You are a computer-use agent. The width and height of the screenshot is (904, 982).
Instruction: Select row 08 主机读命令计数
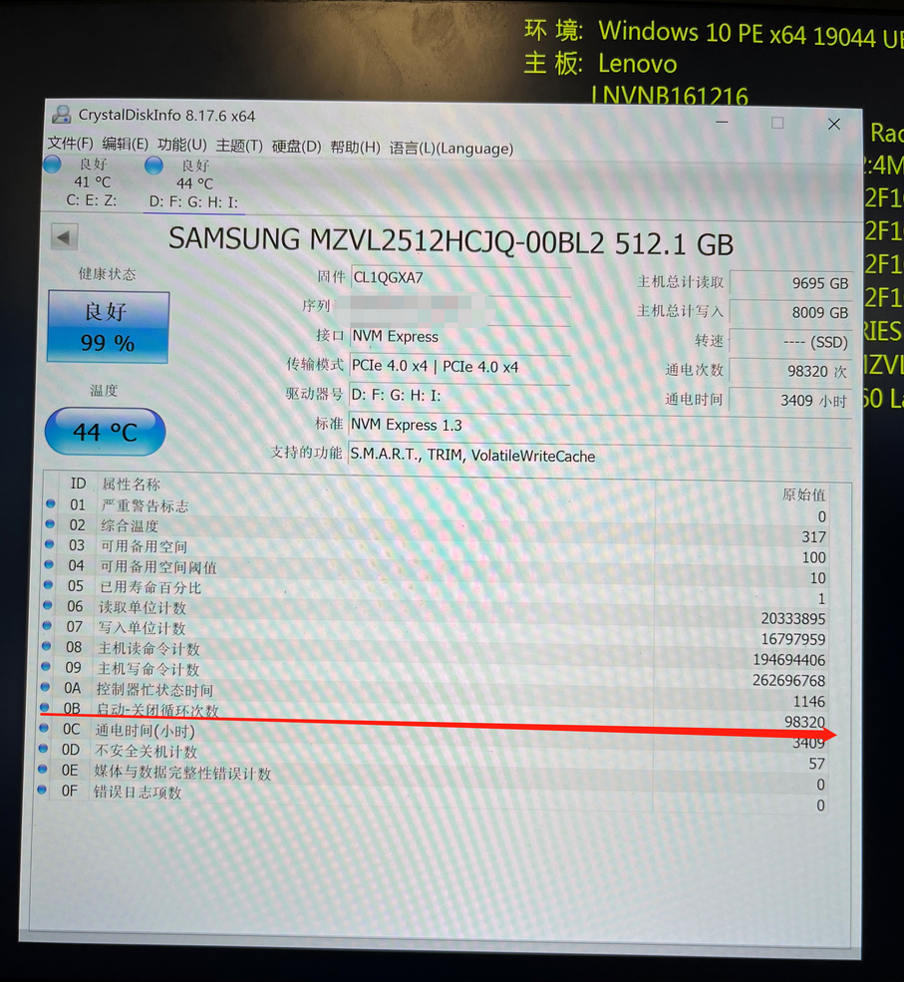click(435, 653)
